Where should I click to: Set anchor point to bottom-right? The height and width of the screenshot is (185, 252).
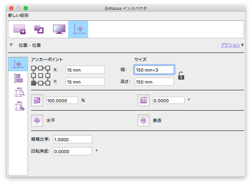pos(48,83)
